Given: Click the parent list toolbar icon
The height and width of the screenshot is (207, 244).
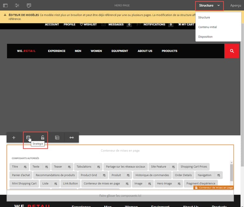Looking at the screenshot, I should [57, 138].
